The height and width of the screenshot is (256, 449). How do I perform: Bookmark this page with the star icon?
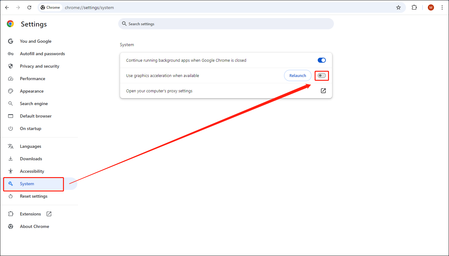click(x=398, y=7)
